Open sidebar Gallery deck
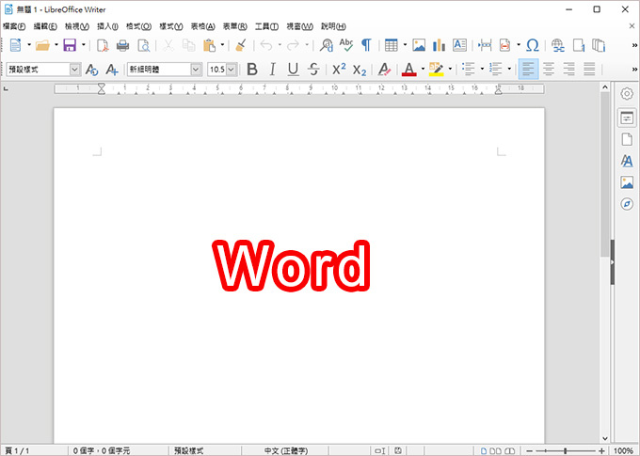This screenshot has height=456, width=640. tap(627, 182)
